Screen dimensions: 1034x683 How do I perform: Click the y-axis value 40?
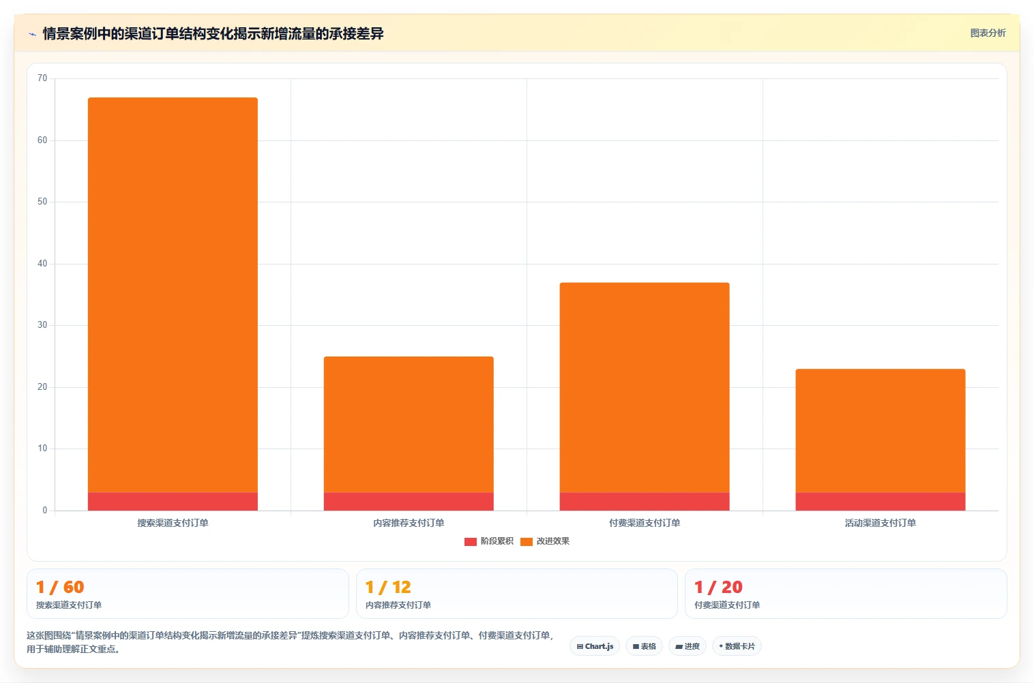(x=42, y=264)
